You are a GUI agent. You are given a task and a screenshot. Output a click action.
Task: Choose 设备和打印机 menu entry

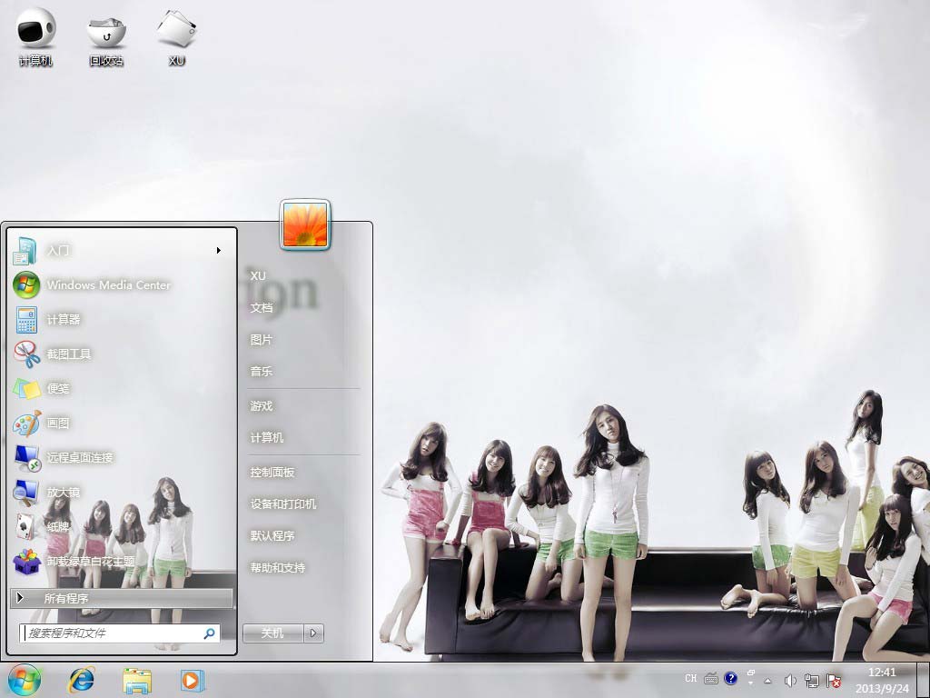tap(283, 504)
